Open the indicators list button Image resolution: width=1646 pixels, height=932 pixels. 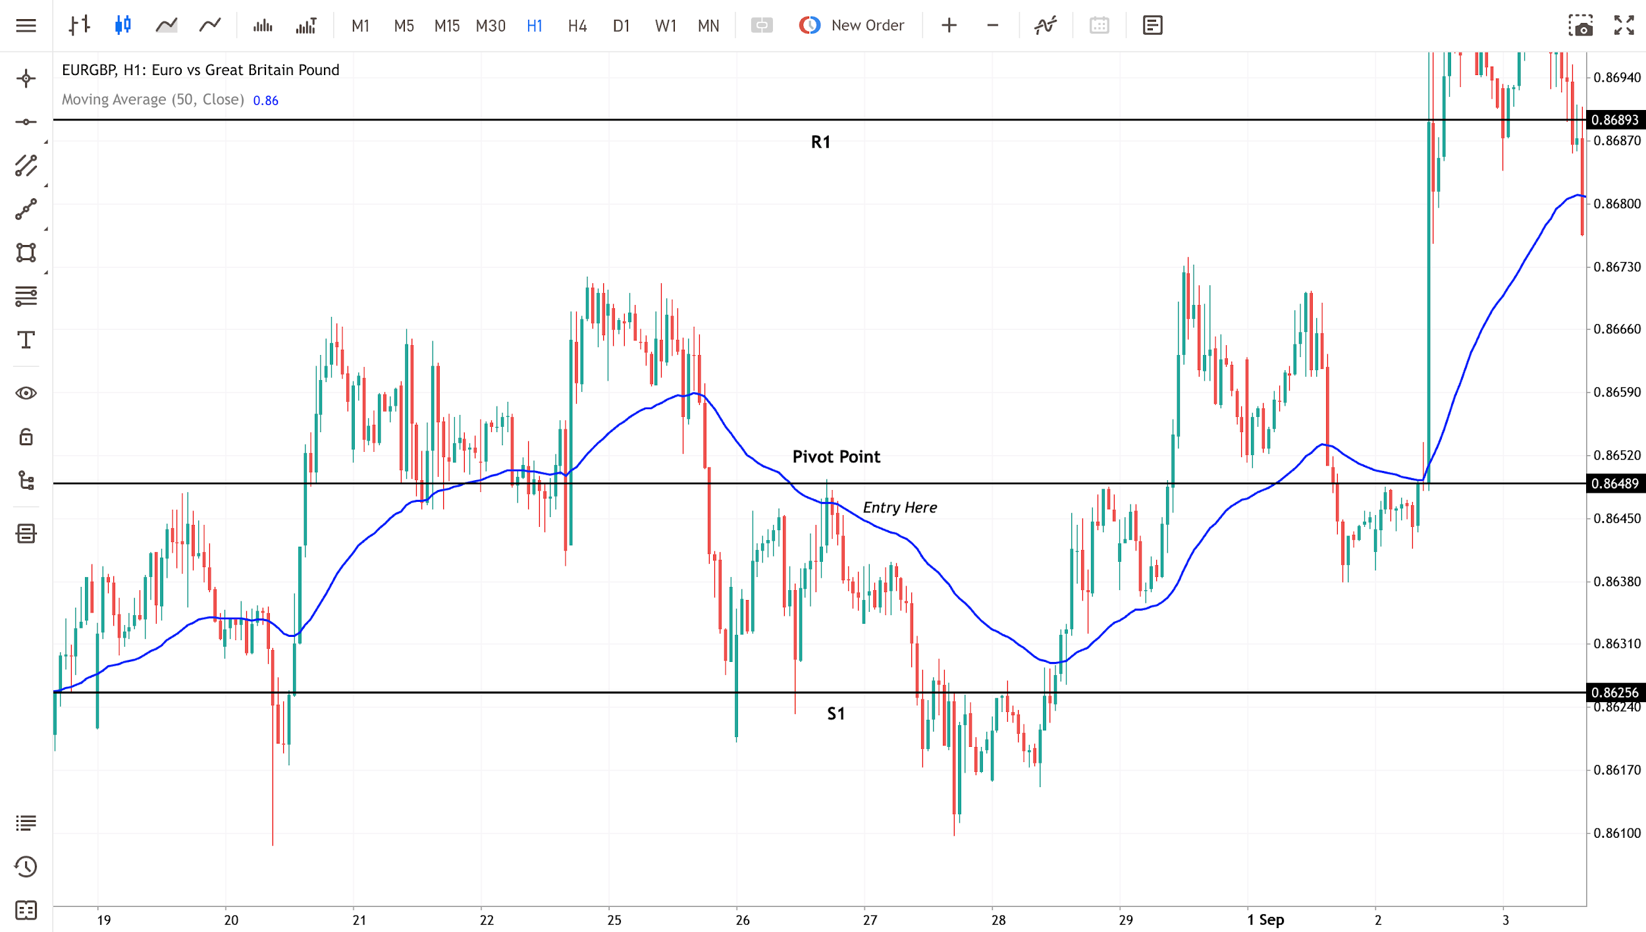1045,26
